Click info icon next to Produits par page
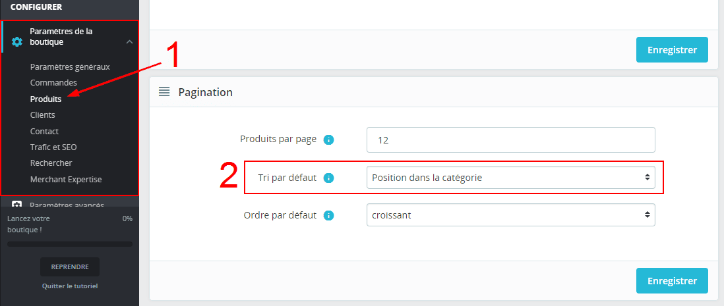Image resolution: width=724 pixels, height=306 pixels. [x=328, y=140]
